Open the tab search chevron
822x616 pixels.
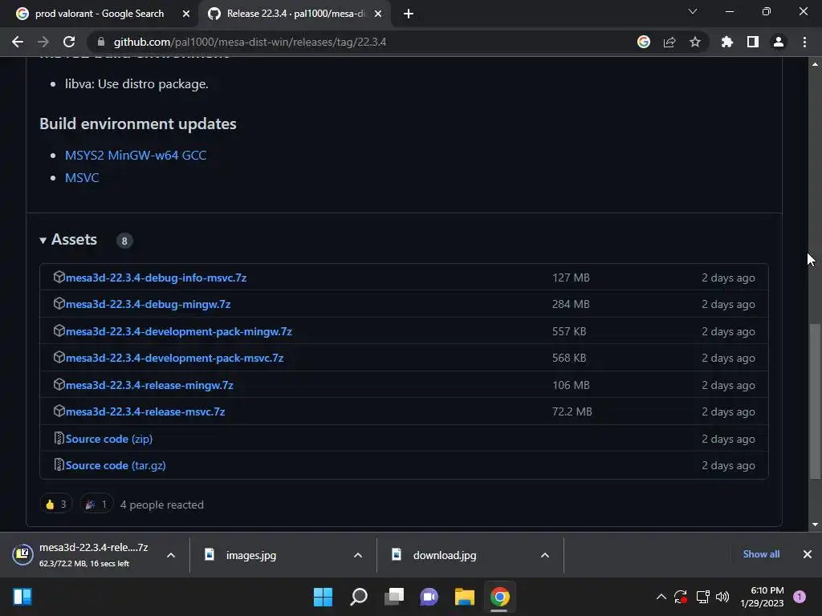[693, 11]
